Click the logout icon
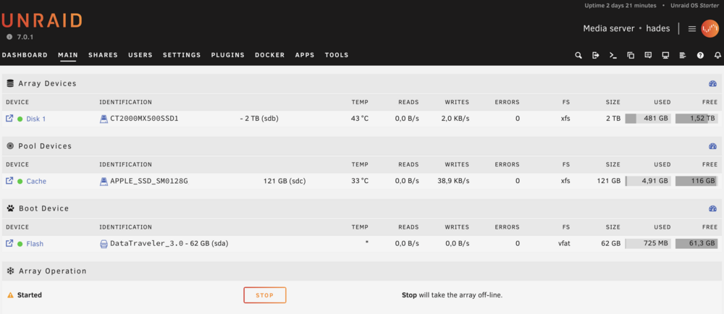The image size is (724, 314). pos(596,55)
